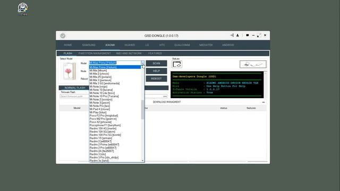Screen dimensions: 340x191
Task: Select Mi Max Prime [Helium] in list
Action: (115, 67)
